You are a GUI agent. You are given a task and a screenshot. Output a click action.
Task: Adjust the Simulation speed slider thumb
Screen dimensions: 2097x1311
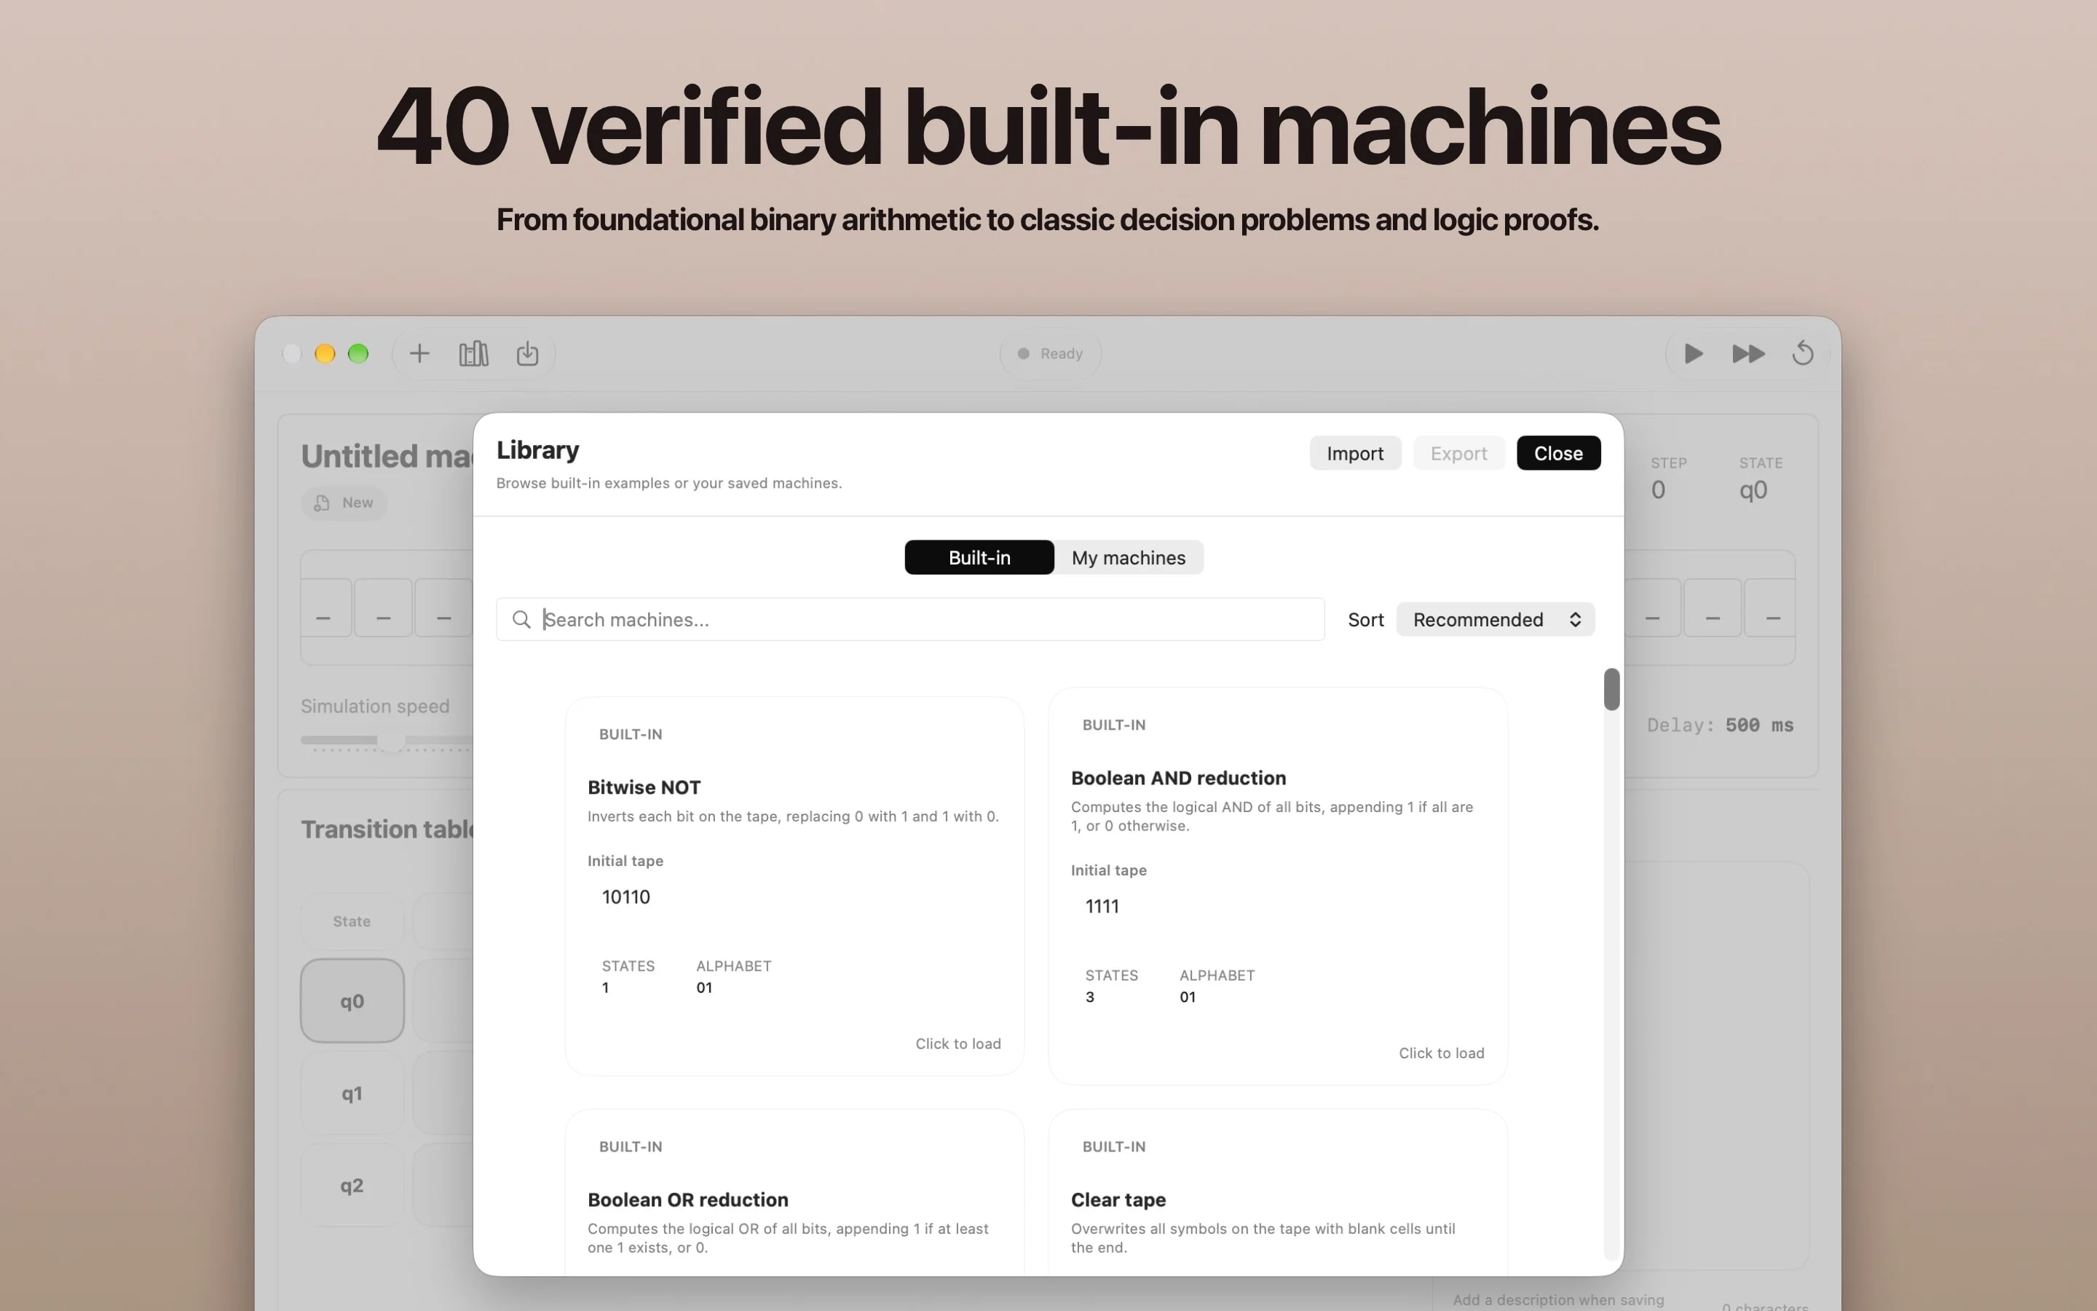(391, 741)
